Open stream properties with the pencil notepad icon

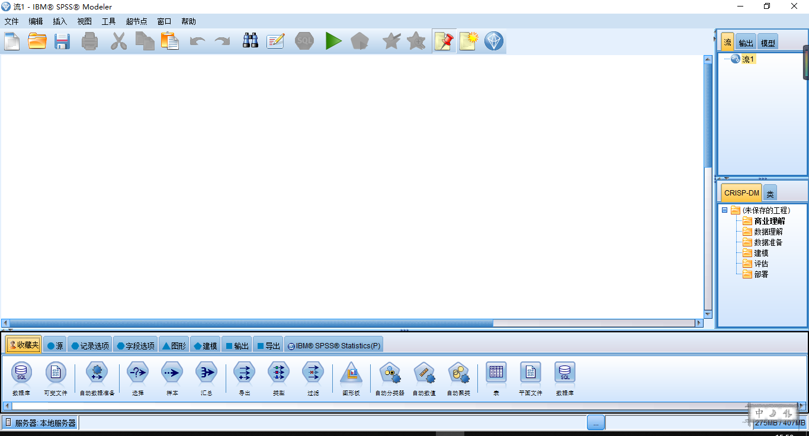[275, 41]
